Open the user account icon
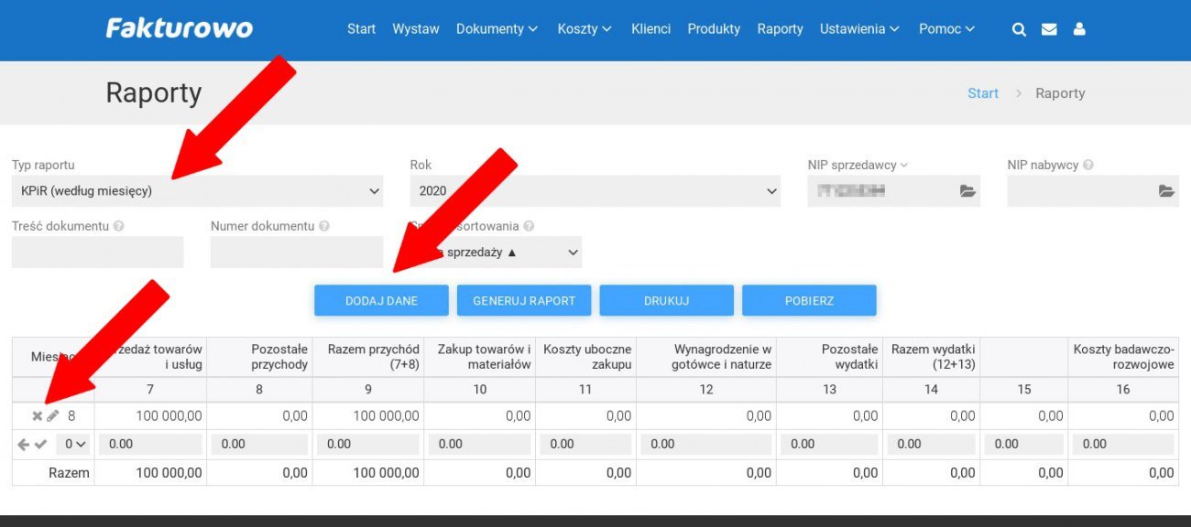 [x=1079, y=29]
